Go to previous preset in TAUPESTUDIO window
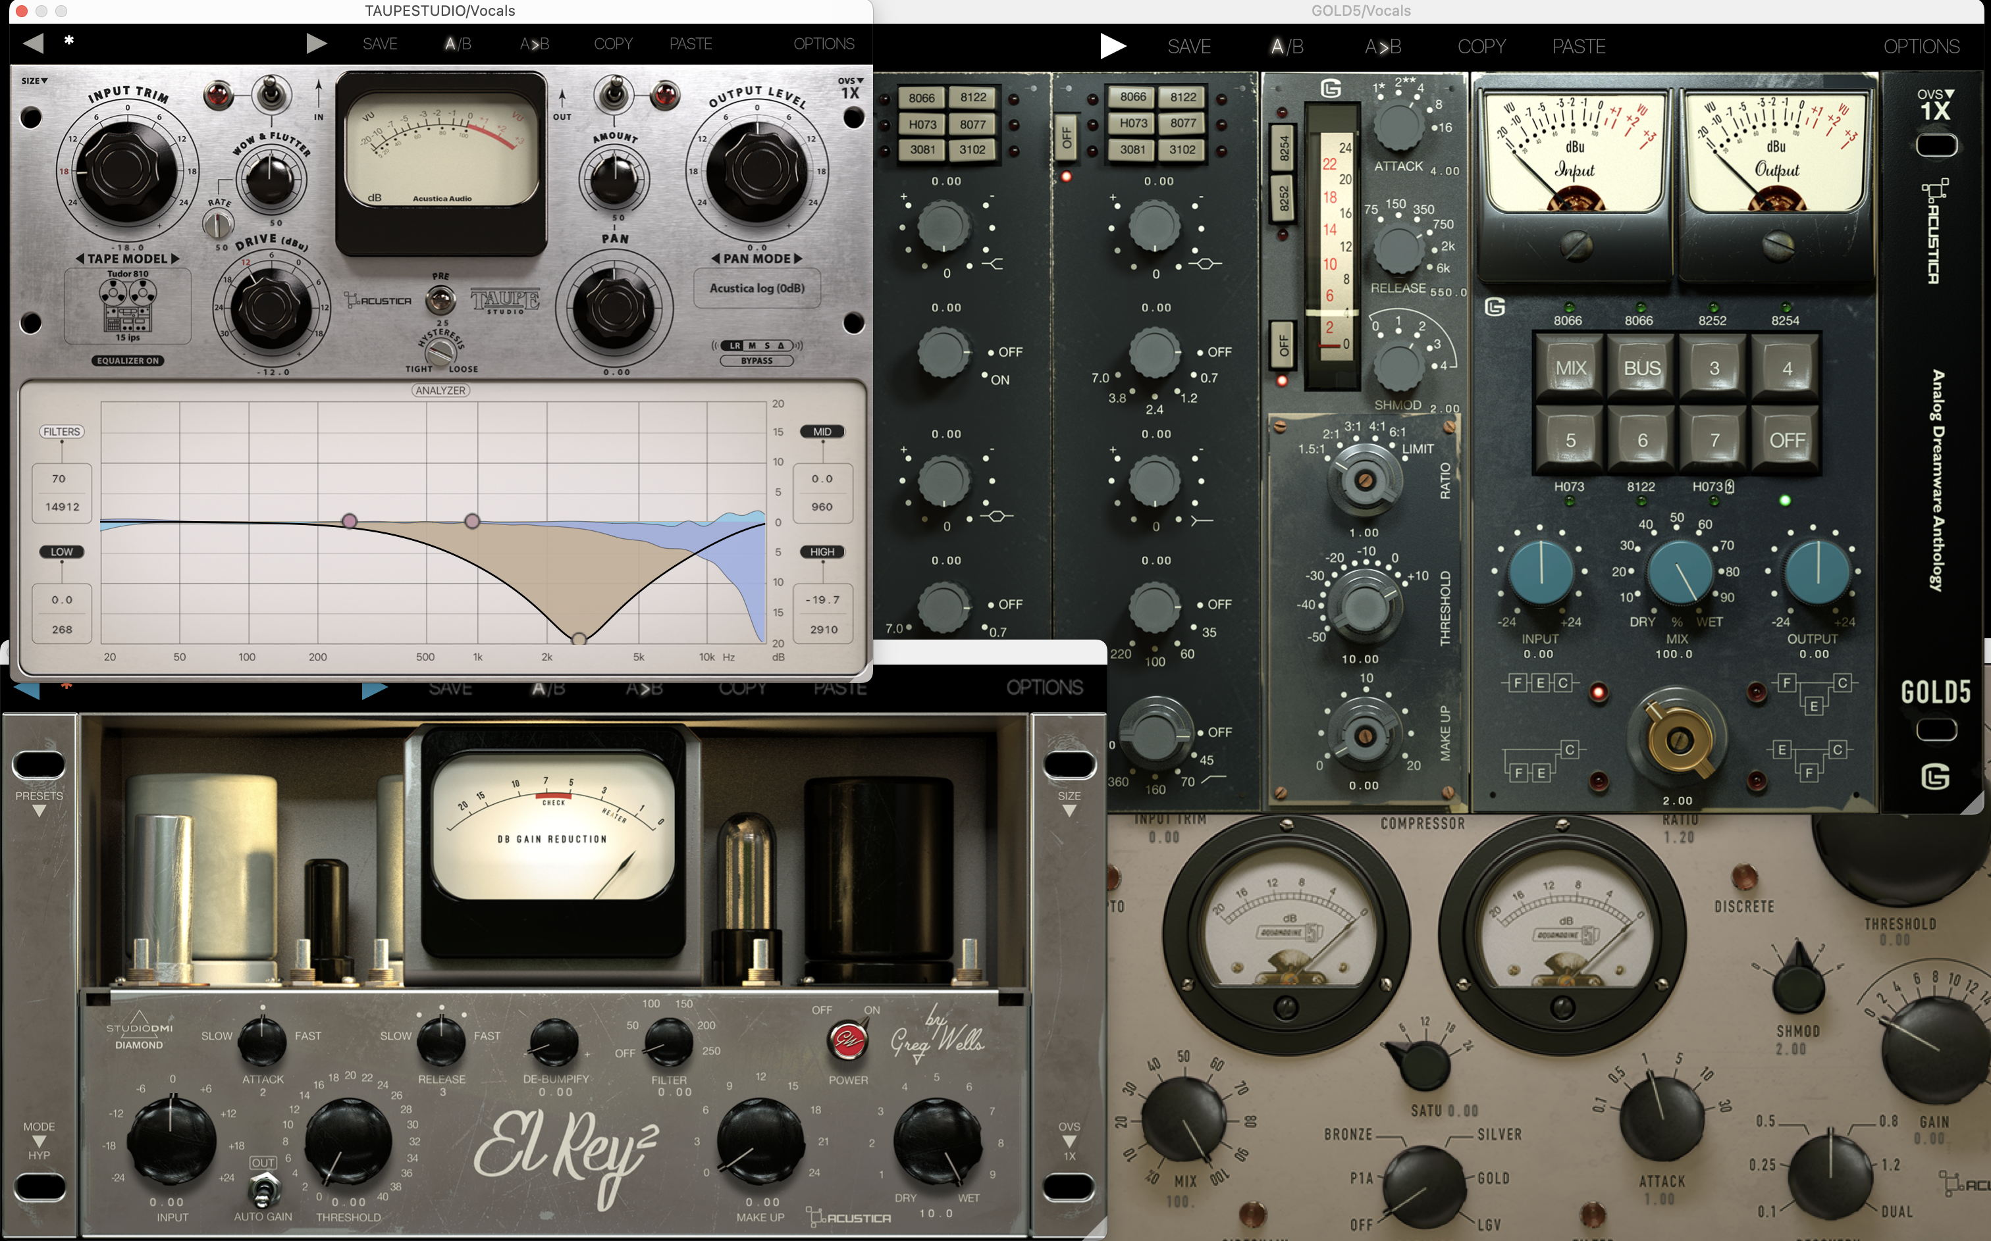1991x1241 pixels. coord(33,43)
